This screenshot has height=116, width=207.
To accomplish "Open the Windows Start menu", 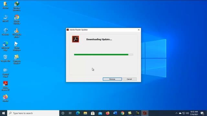I will click(x=4, y=113).
